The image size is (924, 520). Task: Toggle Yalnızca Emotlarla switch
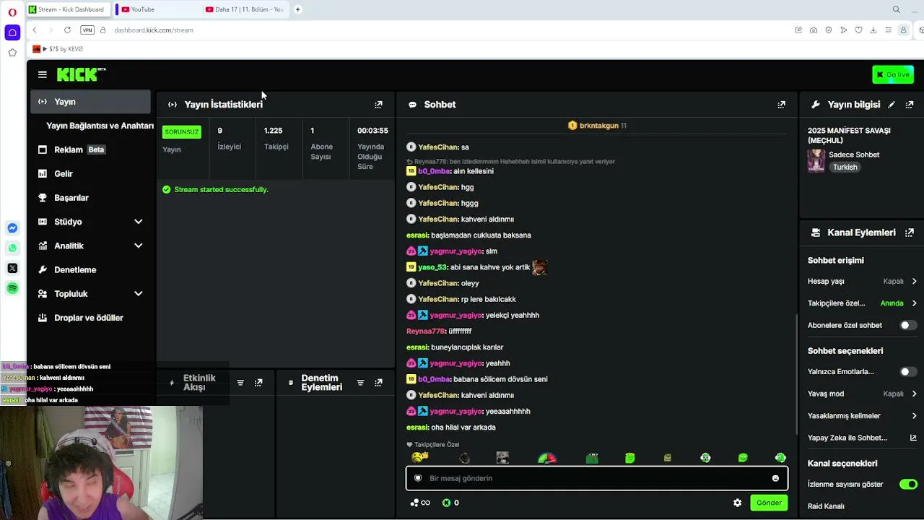coord(908,371)
